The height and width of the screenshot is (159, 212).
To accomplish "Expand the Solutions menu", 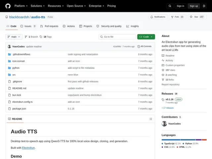I will point(37,6).
